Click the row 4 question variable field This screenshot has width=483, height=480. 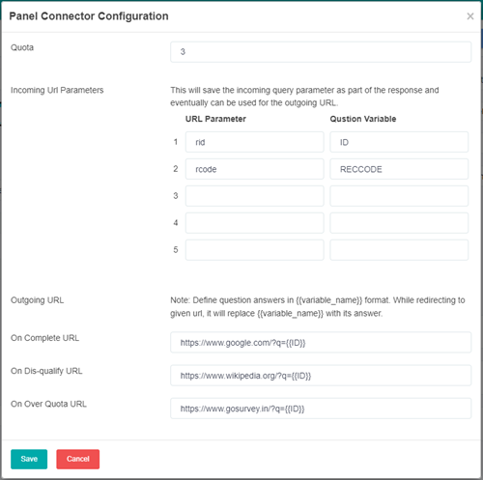(x=399, y=223)
